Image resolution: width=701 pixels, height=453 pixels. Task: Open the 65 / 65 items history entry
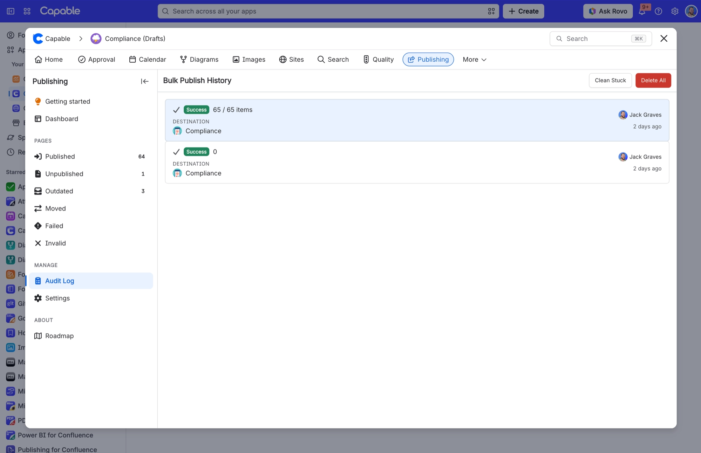tap(417, 120)
